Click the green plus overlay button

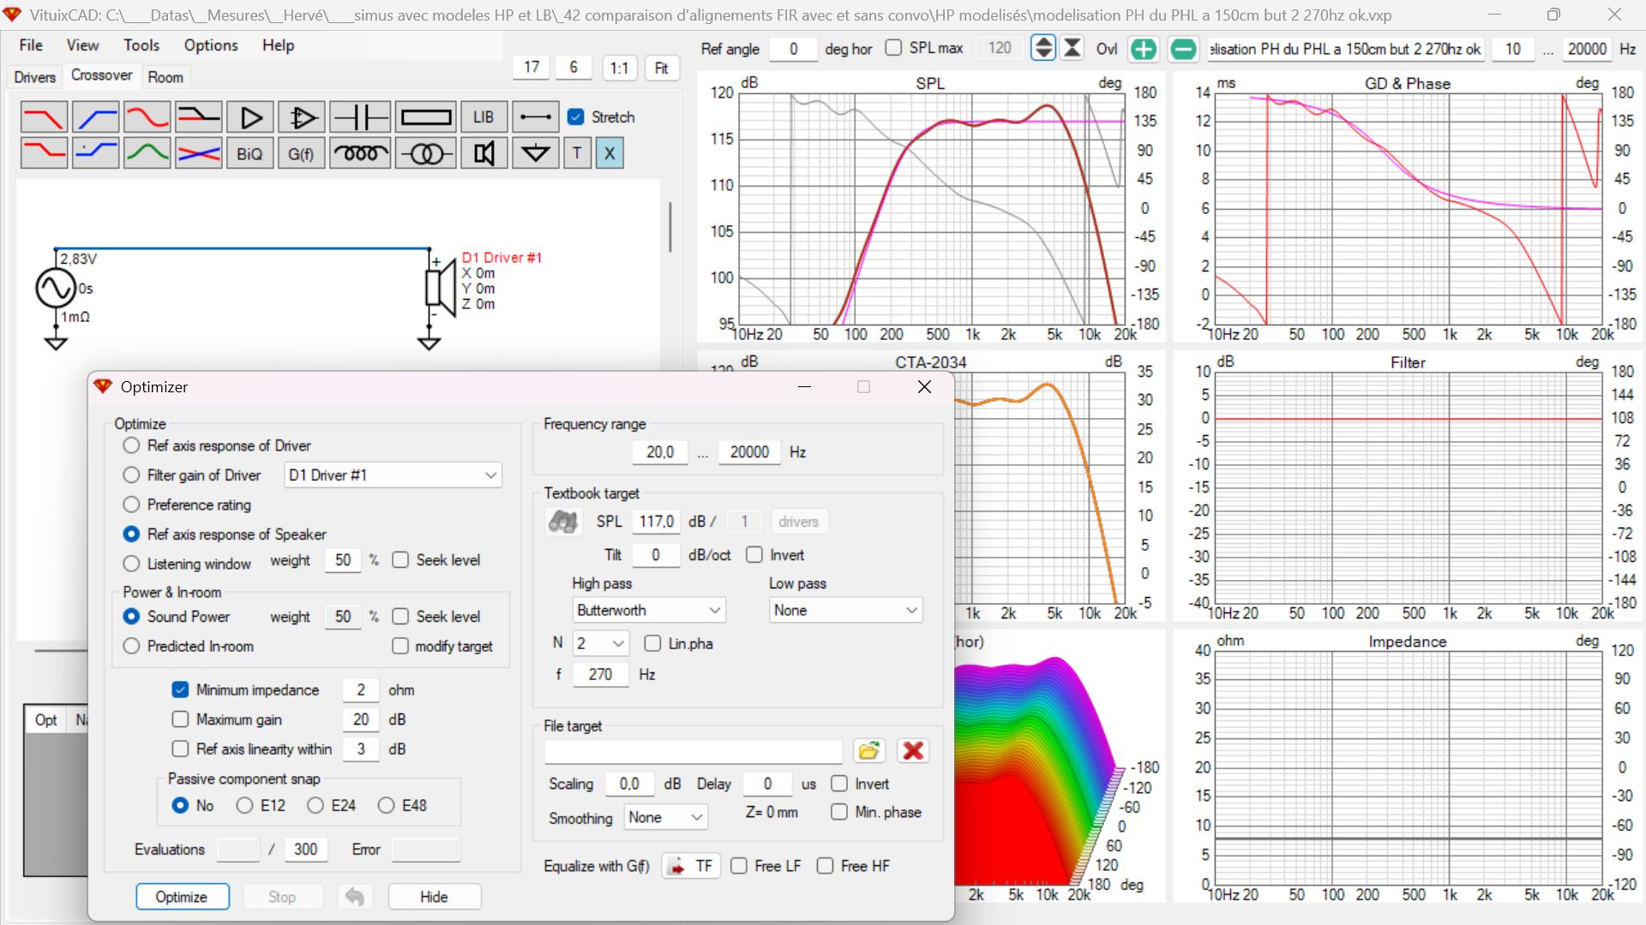[x=1144, y=49]
